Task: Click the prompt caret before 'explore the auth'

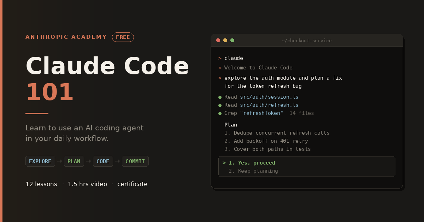Action: pos(220,78)
